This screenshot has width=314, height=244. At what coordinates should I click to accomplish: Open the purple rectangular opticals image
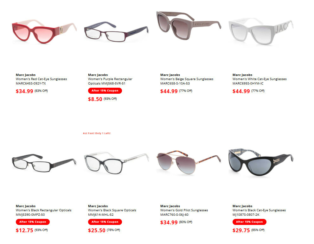[116, 31]
